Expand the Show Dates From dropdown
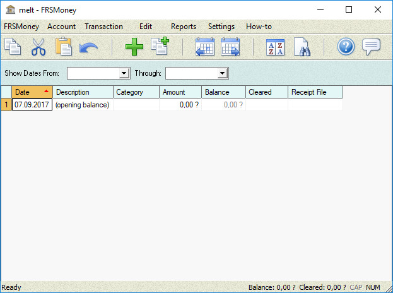This screenshot has width=393, height=293. (x=124, y=73)
